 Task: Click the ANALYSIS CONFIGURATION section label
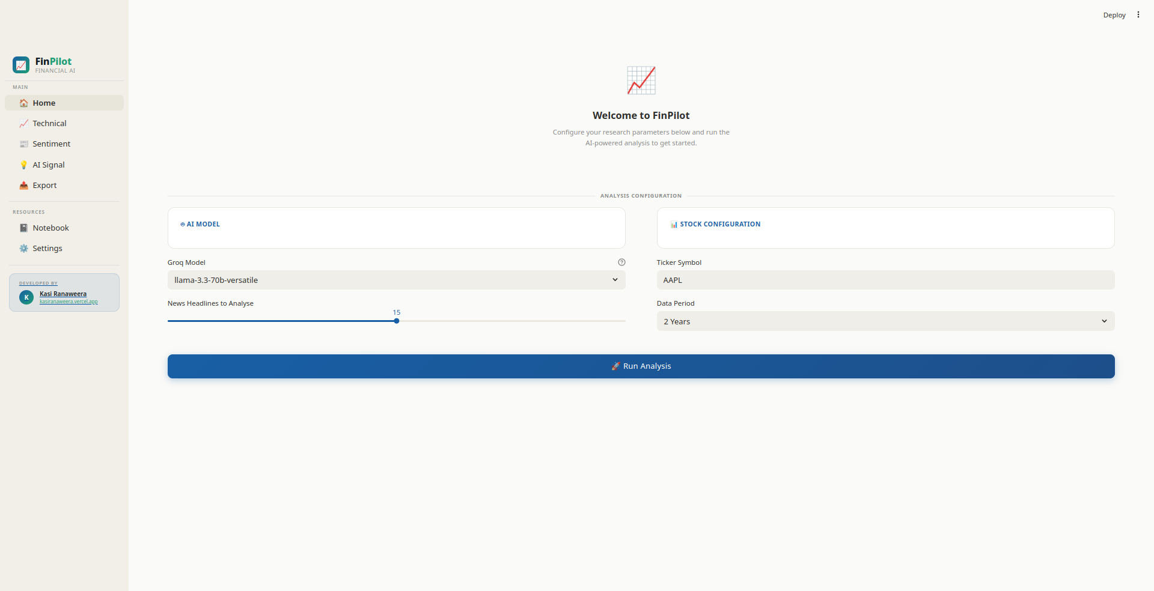(x=641, y=196)
